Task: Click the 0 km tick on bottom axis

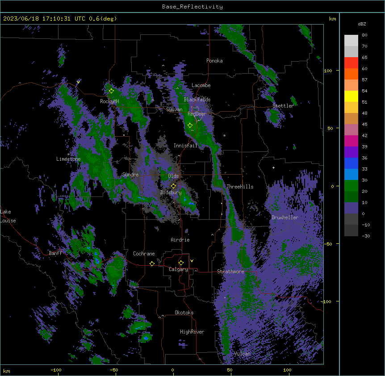Action: pos(172,370)
